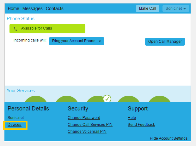Switch to the Contacts tab

(x=55, y=8)
